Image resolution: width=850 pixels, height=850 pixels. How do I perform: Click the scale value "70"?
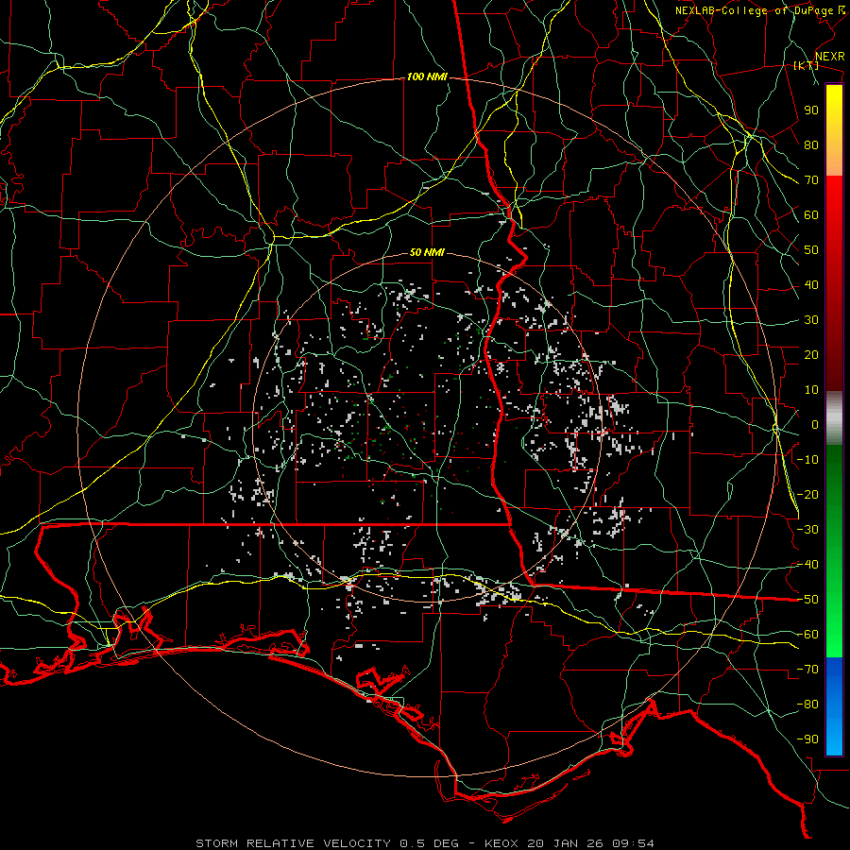[811, 180]
